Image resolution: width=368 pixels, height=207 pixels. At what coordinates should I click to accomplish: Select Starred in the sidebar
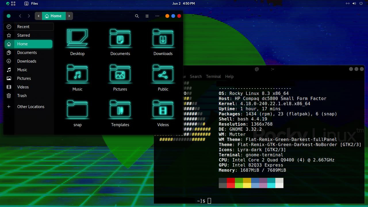tap(29, 35)
